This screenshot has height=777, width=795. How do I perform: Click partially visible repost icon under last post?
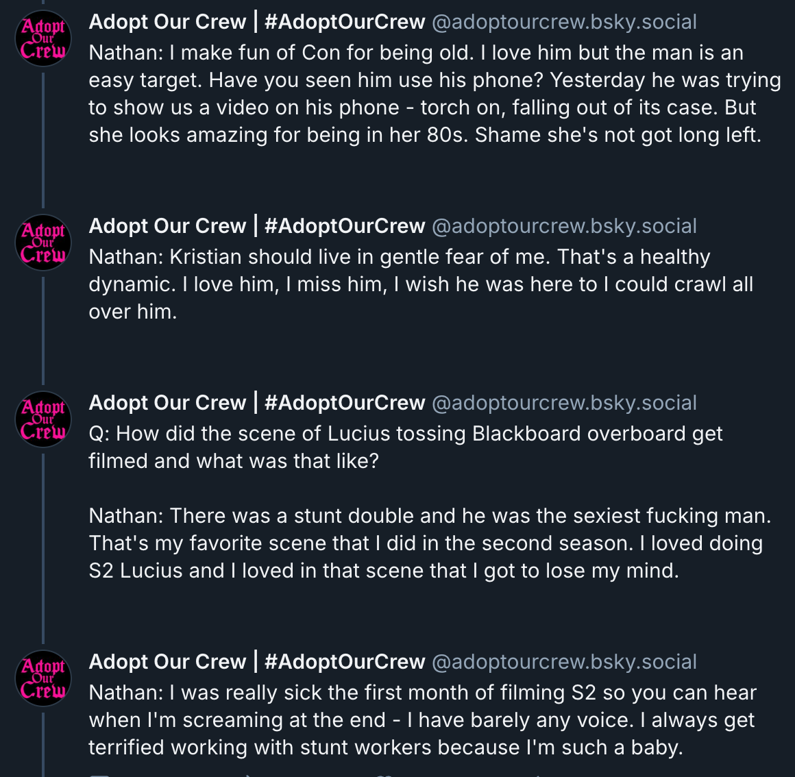pos(246,774)
